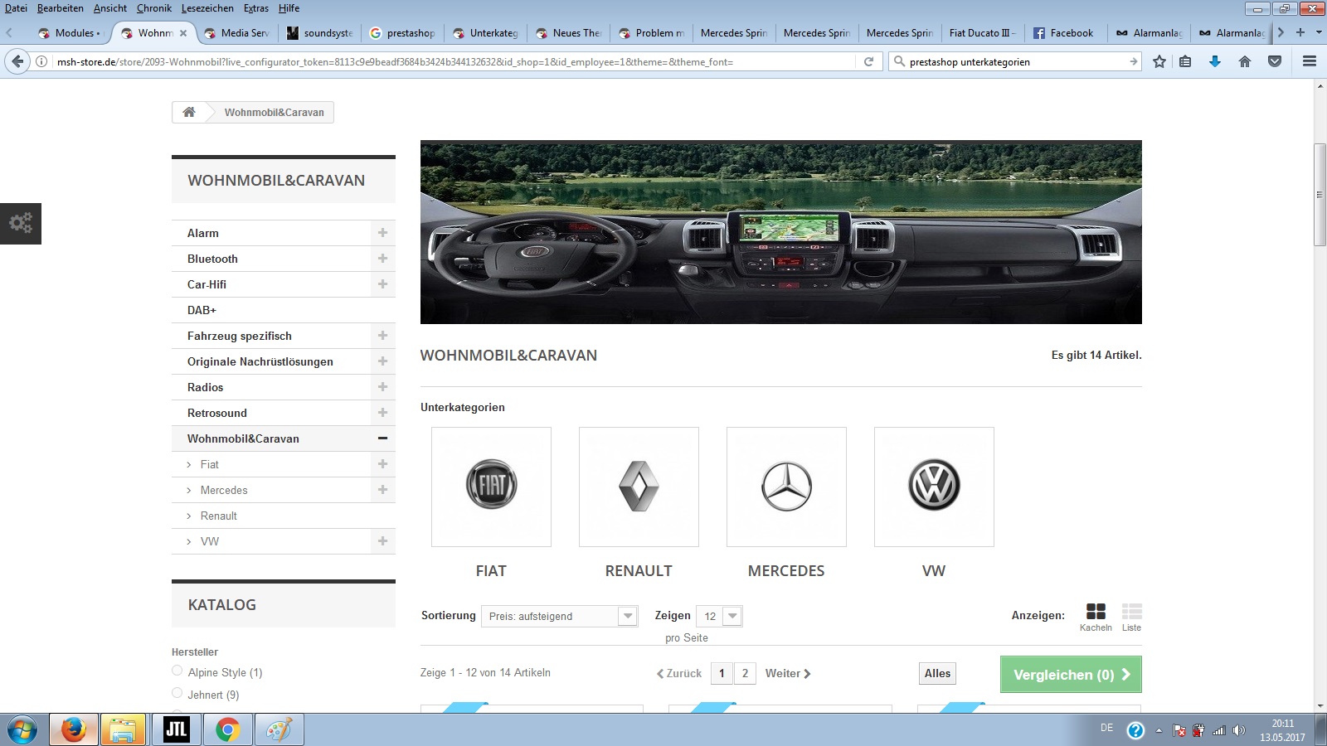Go back to the previous page

click(17, 61)
